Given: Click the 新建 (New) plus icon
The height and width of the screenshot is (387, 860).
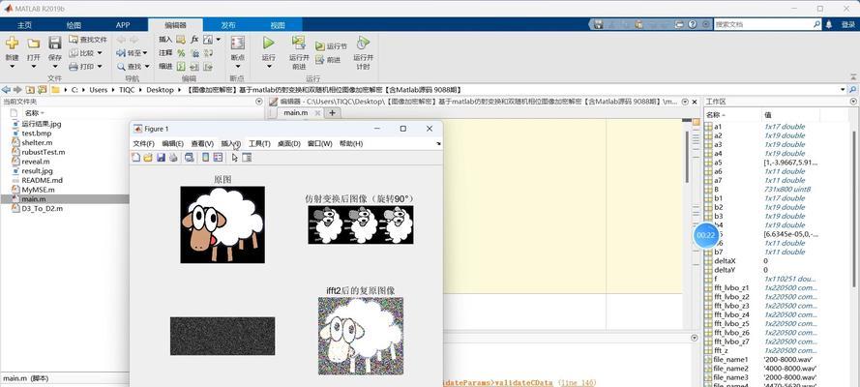Looking at the screenshot, I should [x=12, y=43].
